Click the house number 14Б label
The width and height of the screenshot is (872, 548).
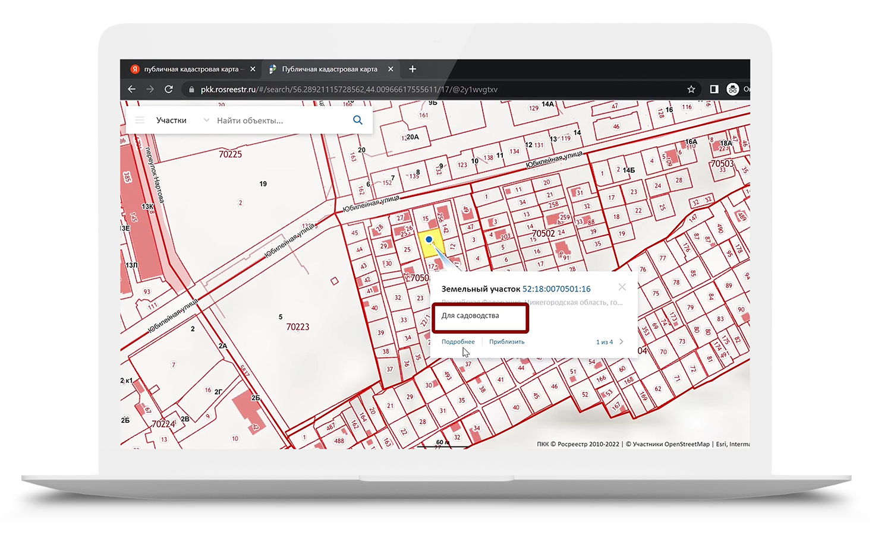[x=629, y=170]
